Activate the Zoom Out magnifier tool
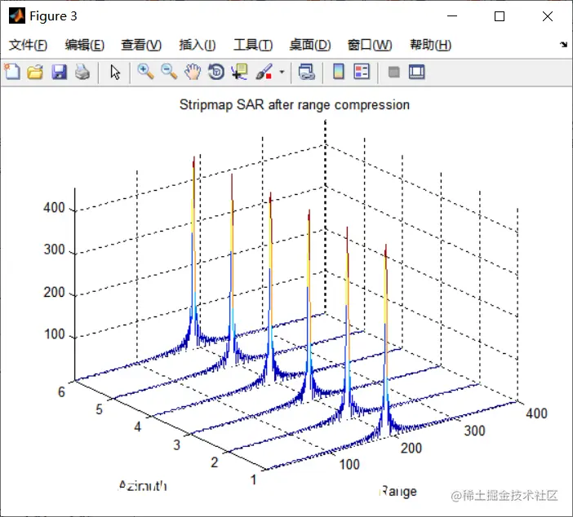 click(x=169, y=72)
